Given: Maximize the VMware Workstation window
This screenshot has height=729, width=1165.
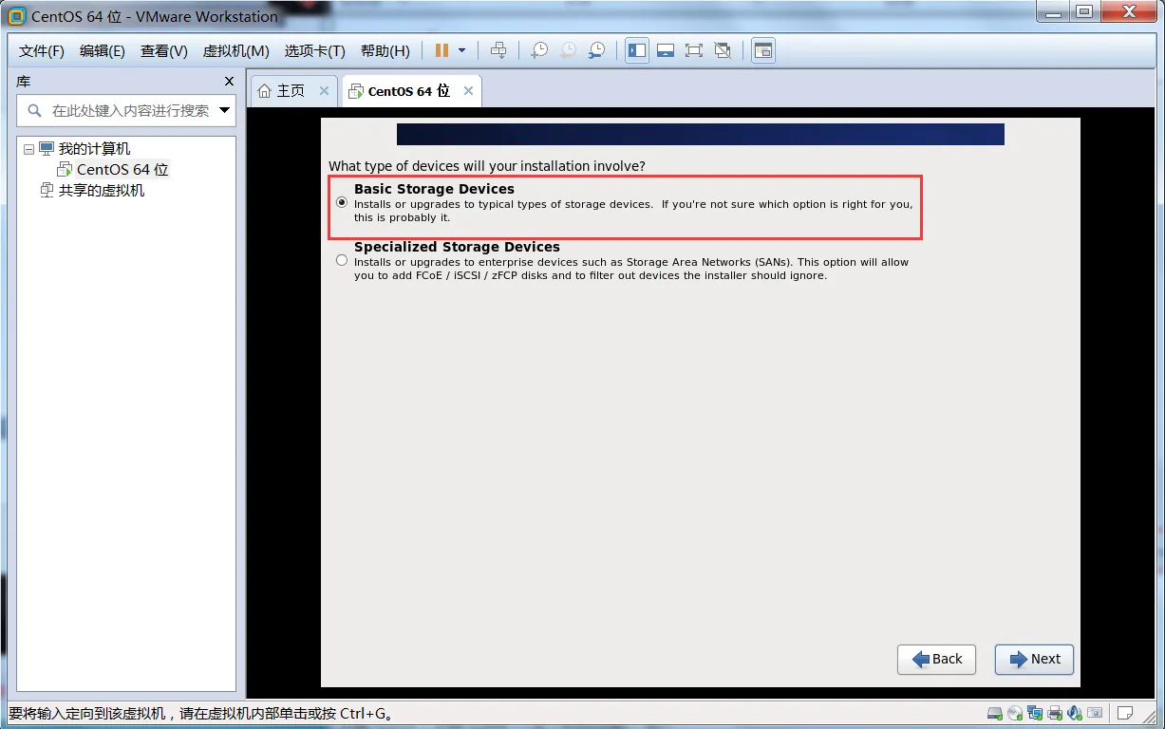Looking at the screenshot, I should [x=1083, y=12].
